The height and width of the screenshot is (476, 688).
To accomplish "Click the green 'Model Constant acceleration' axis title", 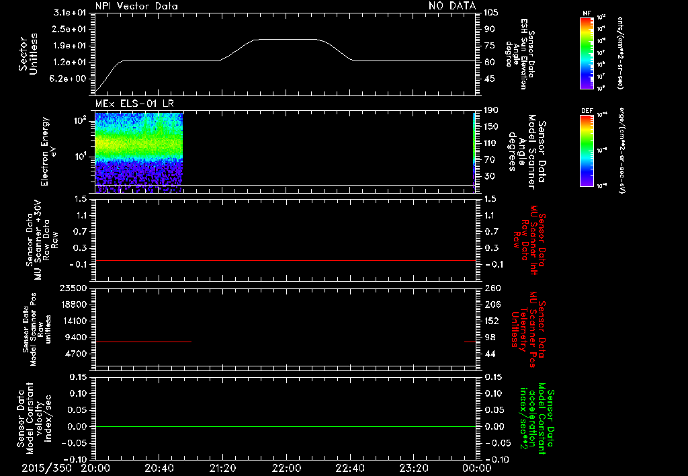I will pyautogui.click(x=537, y=418).
